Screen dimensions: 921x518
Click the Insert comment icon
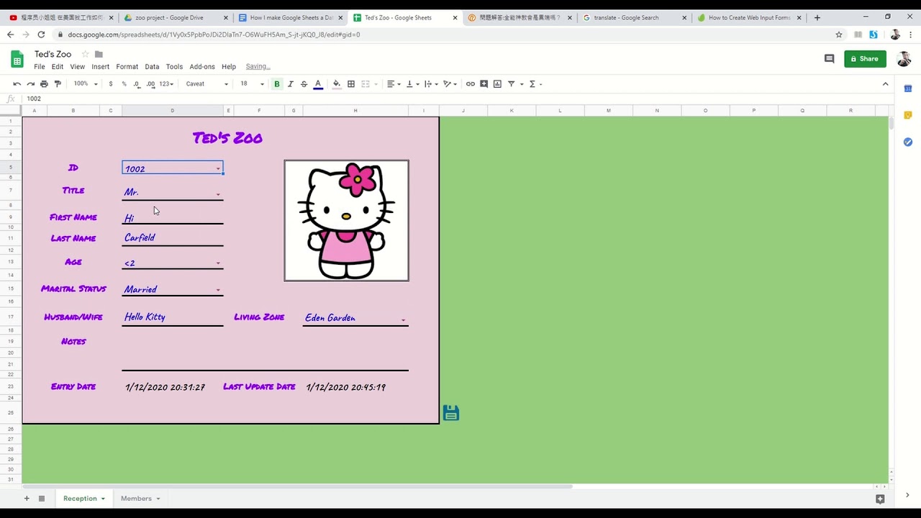[484, 84]
